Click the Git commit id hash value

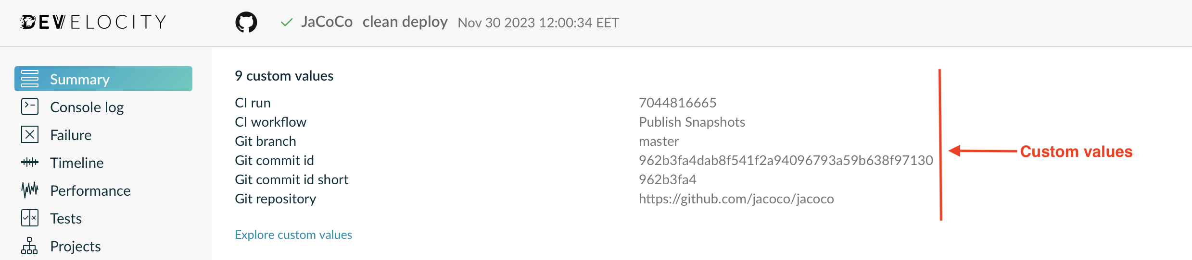(x=786, y=160)
